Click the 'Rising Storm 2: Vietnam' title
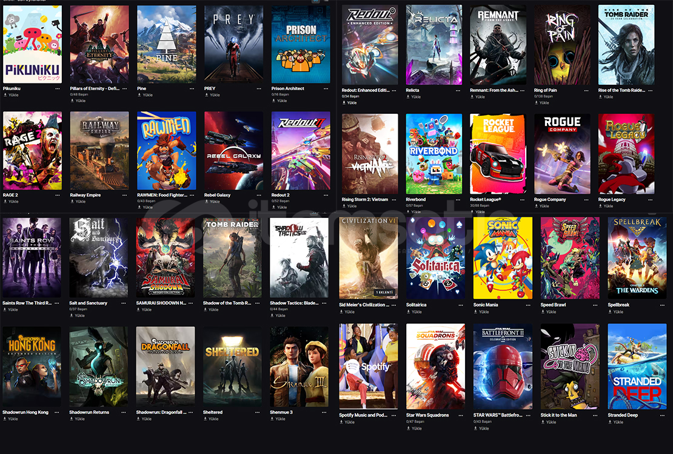The height and width of the screenshot is (454, 673). point(365,200)
